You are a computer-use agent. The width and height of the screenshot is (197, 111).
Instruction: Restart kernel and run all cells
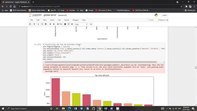(72, 24)
